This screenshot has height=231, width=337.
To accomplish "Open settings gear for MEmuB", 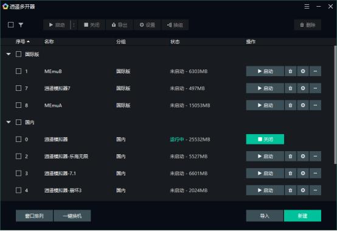I will point(303,71).
